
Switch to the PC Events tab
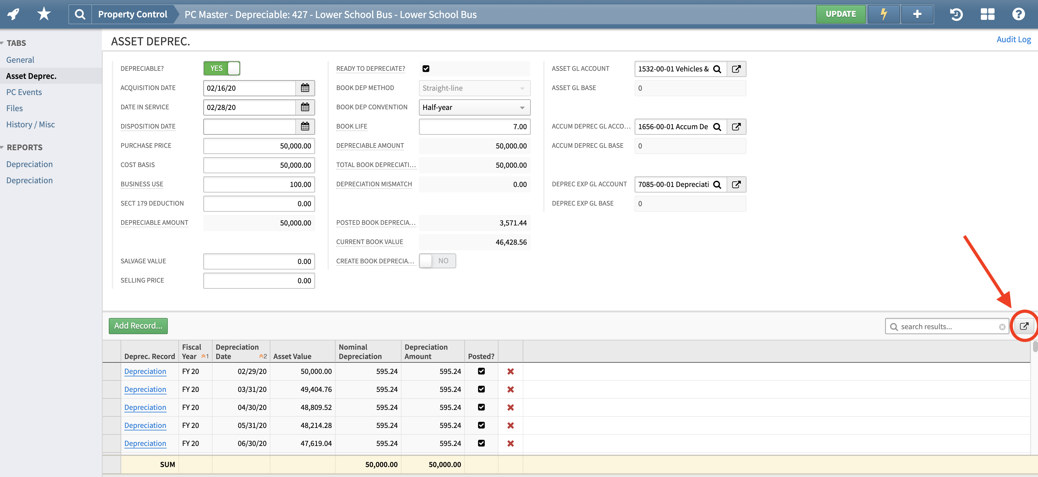24,92
